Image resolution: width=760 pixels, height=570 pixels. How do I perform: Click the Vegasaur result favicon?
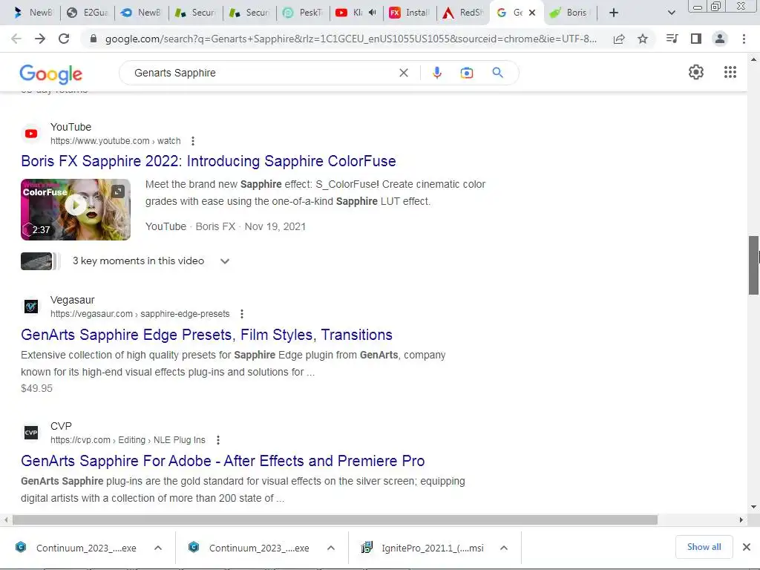tap(31, 307)
